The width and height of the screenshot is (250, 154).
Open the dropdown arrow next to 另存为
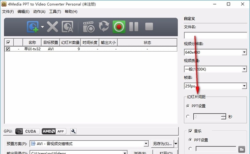pyautogui.click(x=176, y=144)
